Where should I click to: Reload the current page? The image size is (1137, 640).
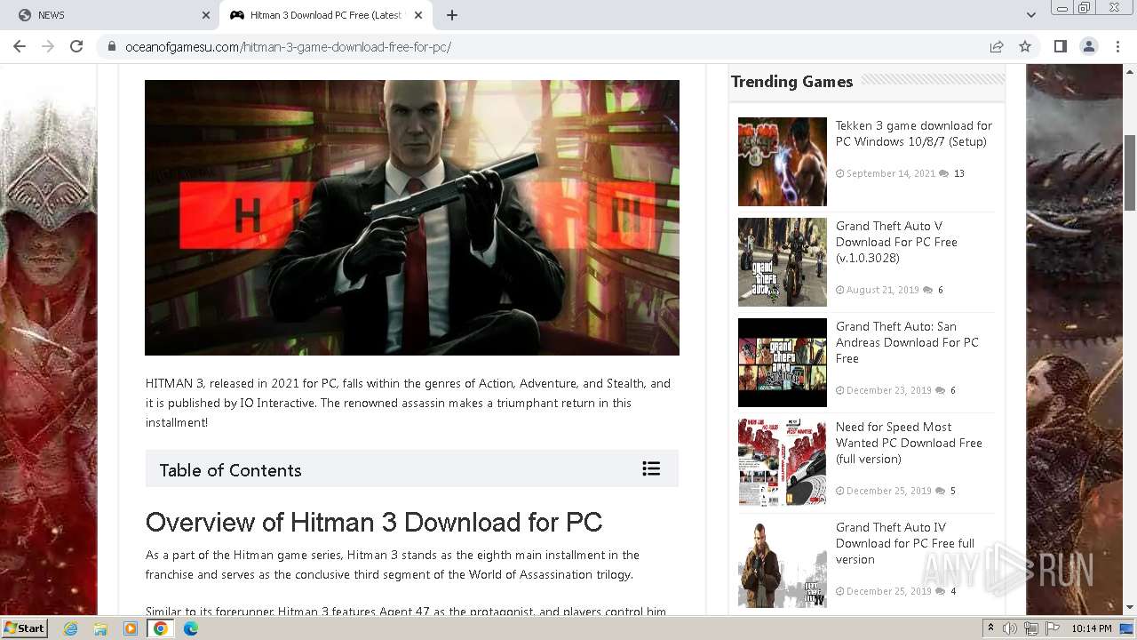pos(76,46)
